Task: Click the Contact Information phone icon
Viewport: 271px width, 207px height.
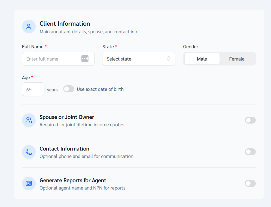Action: [29, 152]
